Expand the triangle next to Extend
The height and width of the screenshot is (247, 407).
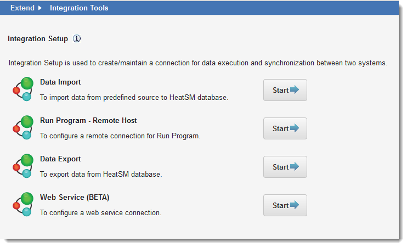pos(40,8)
